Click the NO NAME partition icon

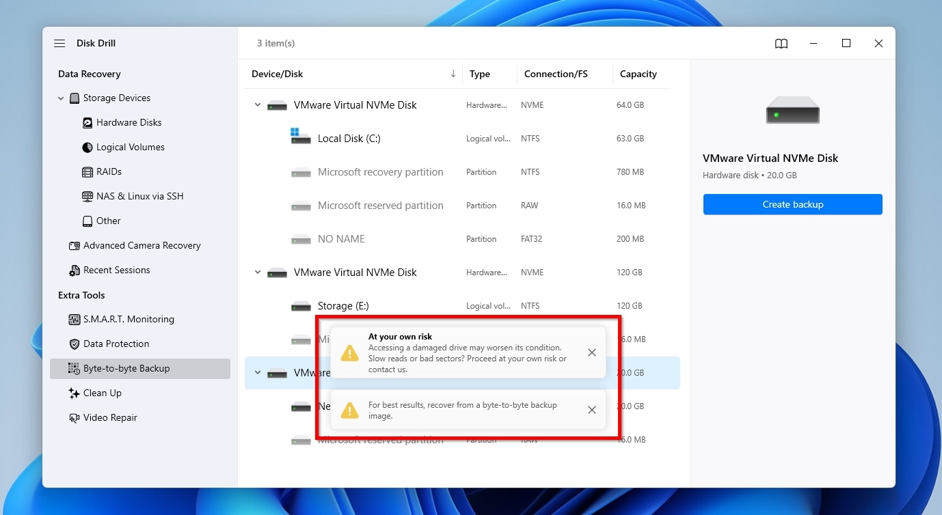(x=301, y=239)
